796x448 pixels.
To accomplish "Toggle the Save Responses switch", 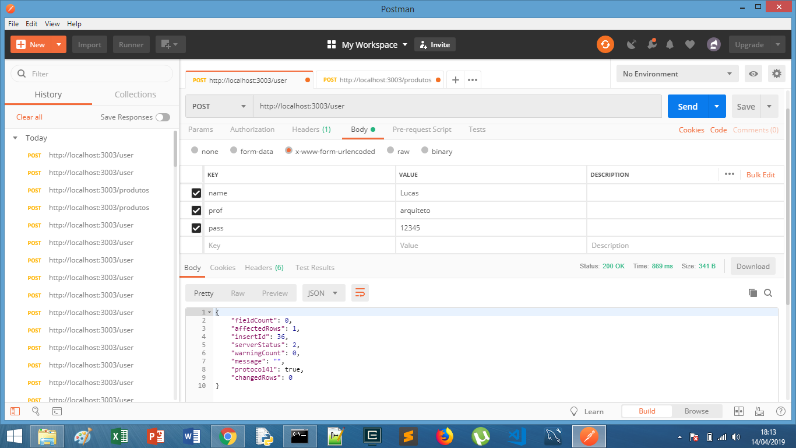I will 163,117.
